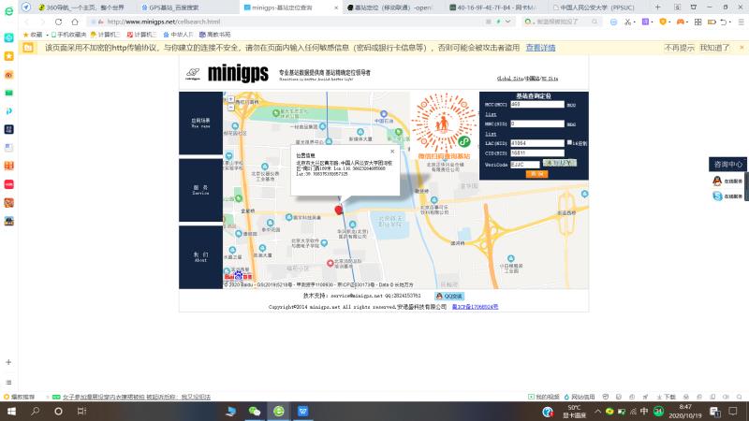Open the red square sidebar app icon
Screen dimensions: 749x421
click(8, 184)
